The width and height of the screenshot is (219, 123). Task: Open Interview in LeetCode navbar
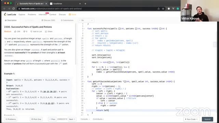click(42, 14)
